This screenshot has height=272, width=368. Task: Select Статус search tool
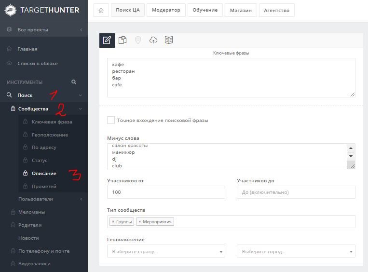click(40, 160)
